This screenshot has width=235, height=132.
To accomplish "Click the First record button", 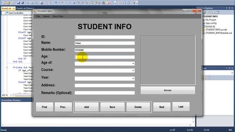I will (x=44, y=107).
